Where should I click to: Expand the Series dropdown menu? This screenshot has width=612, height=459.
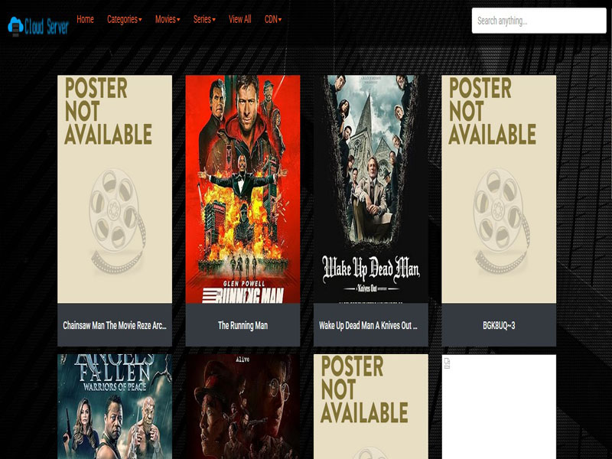point(204,20)
